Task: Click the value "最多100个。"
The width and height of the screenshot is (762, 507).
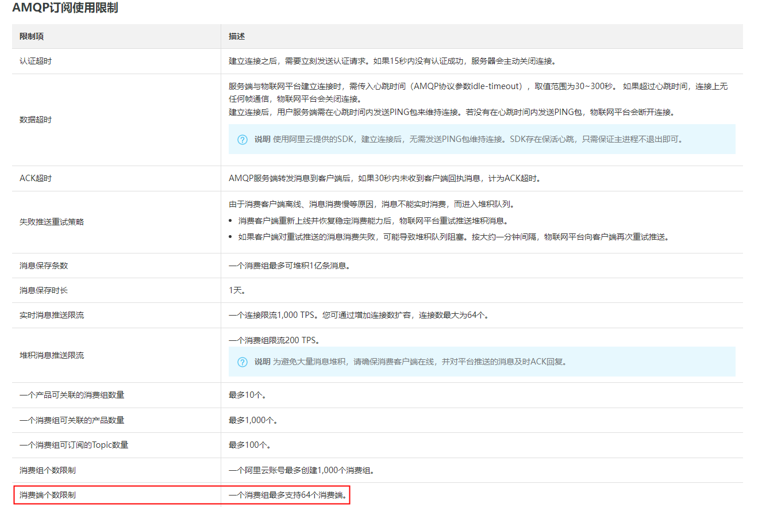Action: click(x=249, y=445)
